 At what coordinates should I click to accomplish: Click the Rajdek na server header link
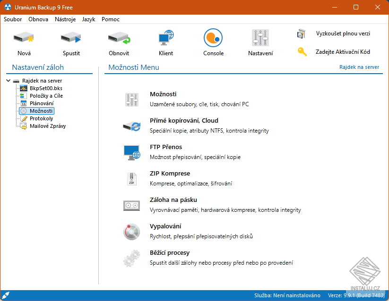pyautogui.click(x=359, y=67)
